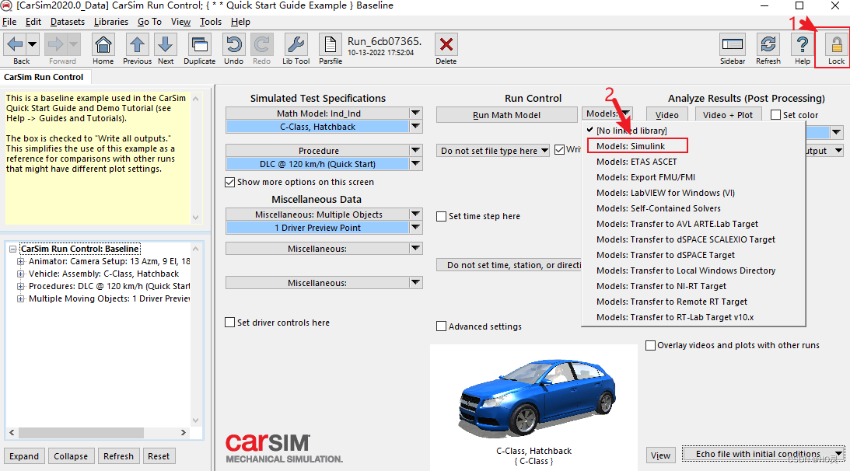Image resolution: width=850 pixels, height=471 pixels.
Task: Open the Tools menu
Action: (210, 22)
